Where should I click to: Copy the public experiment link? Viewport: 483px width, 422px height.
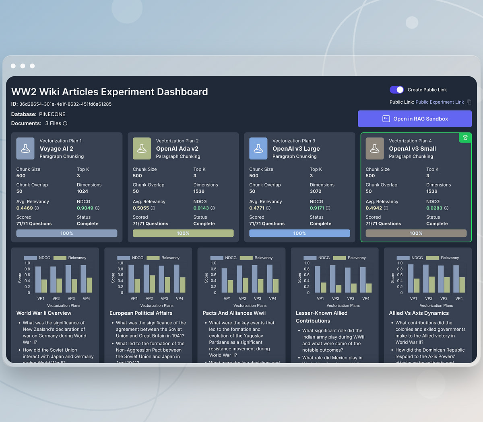pos(469,102)
